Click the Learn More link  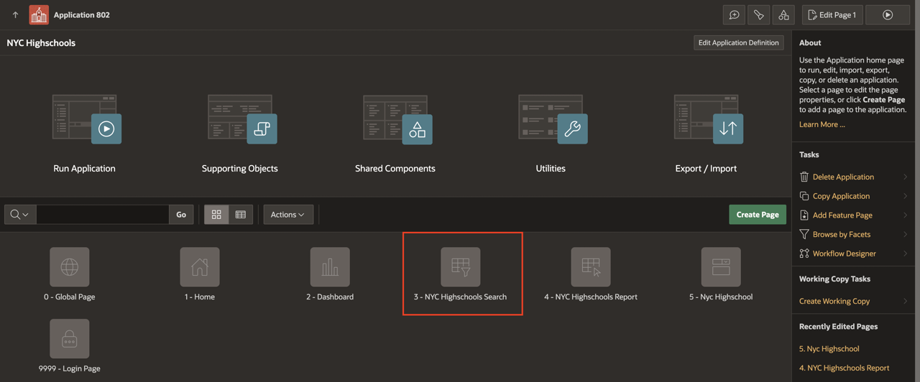822,124
